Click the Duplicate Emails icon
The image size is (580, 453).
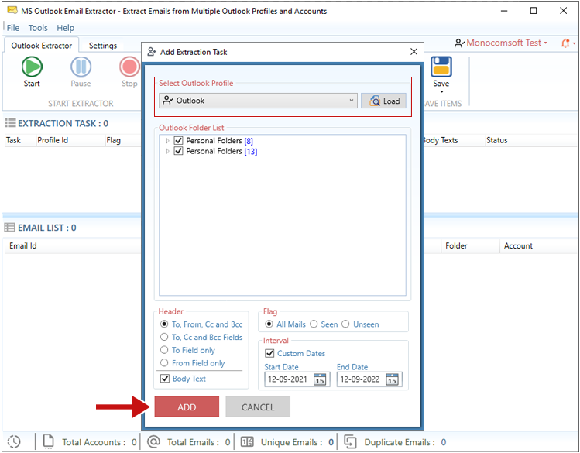coord(350,441)
